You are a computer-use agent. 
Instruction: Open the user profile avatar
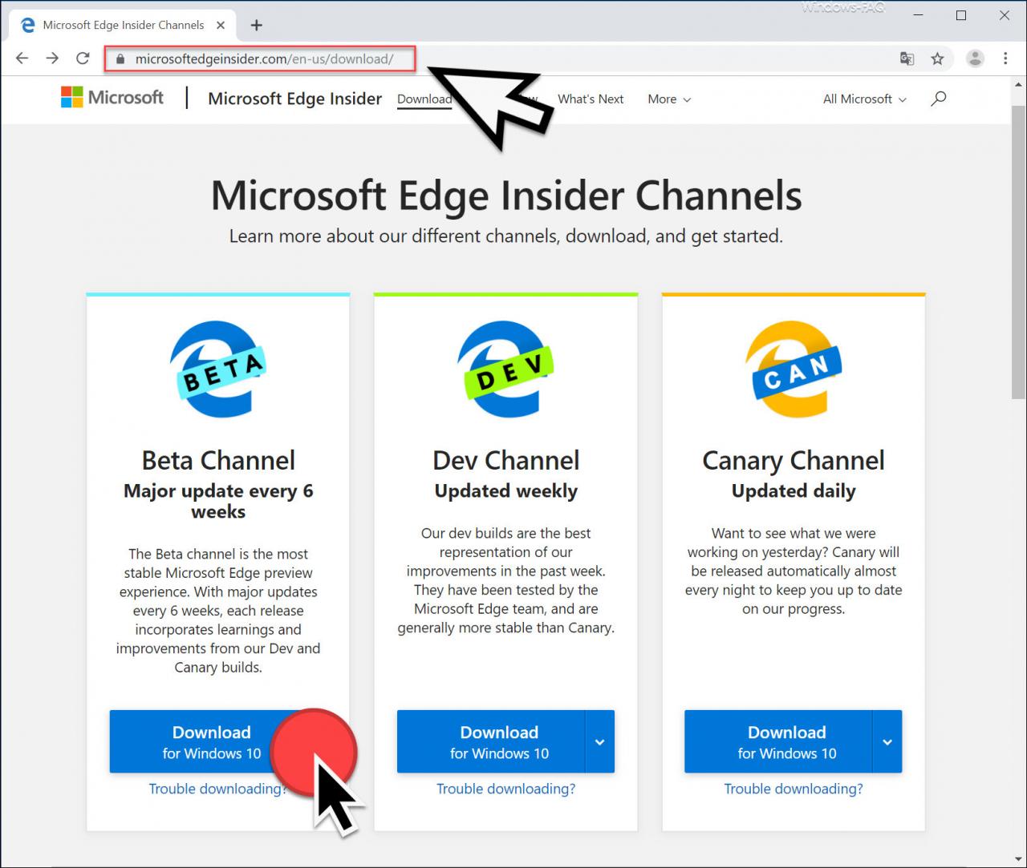(x=975, y=59)
